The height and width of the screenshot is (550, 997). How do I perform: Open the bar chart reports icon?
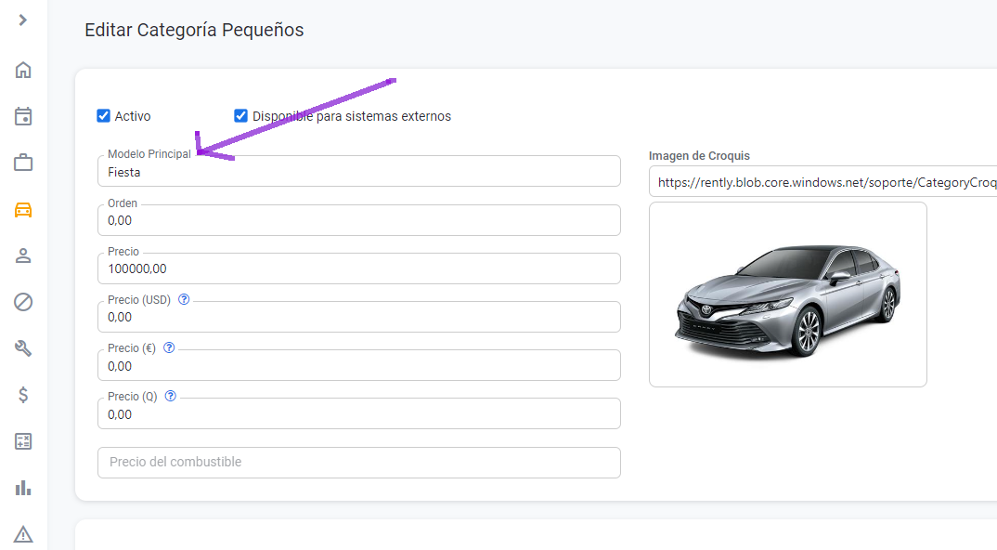pos(23,488)
